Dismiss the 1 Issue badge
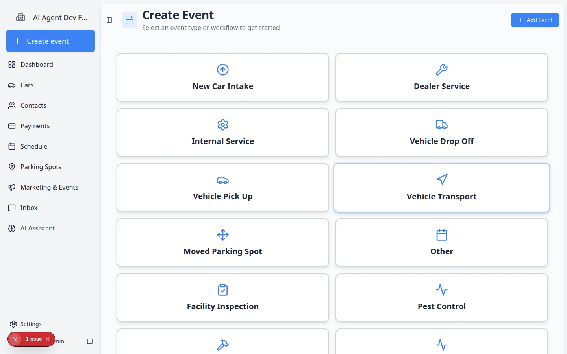 pos(48,339)
